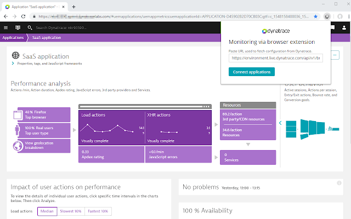Go back in browser history
Image resolution: width=351 pixels, height=219 pixels.
pyautogui.click(x=6, y=16)
